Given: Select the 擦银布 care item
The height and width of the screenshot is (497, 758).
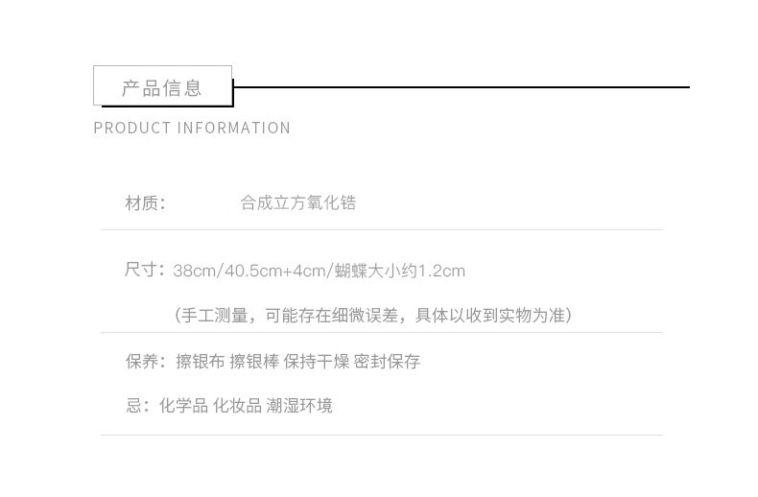Looking at the screenshot, I should tap(200, 362).
